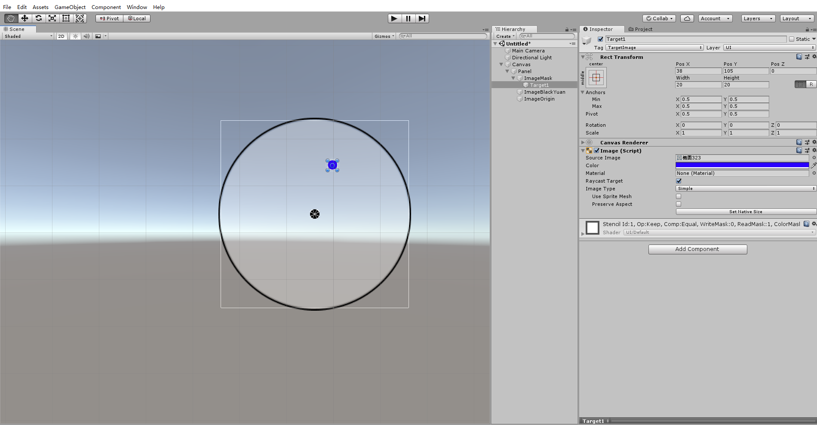Collapse the Anchors section
Viewport: 817px width, 425px height.
[x=583, y=92]
